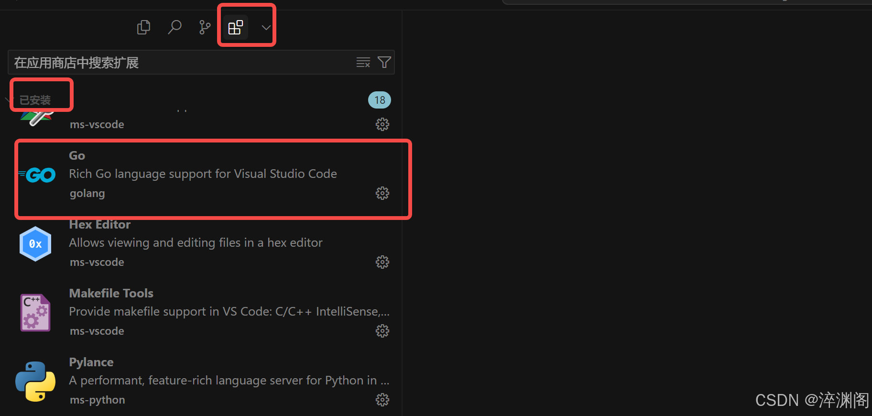Open the Source Control branch icon
Screen dimensions: 872x416
tap(205, 27)
